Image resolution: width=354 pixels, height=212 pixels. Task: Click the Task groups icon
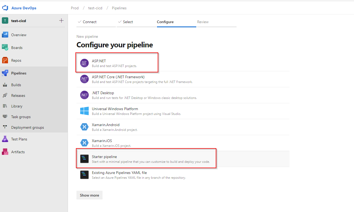click(5, 117)
